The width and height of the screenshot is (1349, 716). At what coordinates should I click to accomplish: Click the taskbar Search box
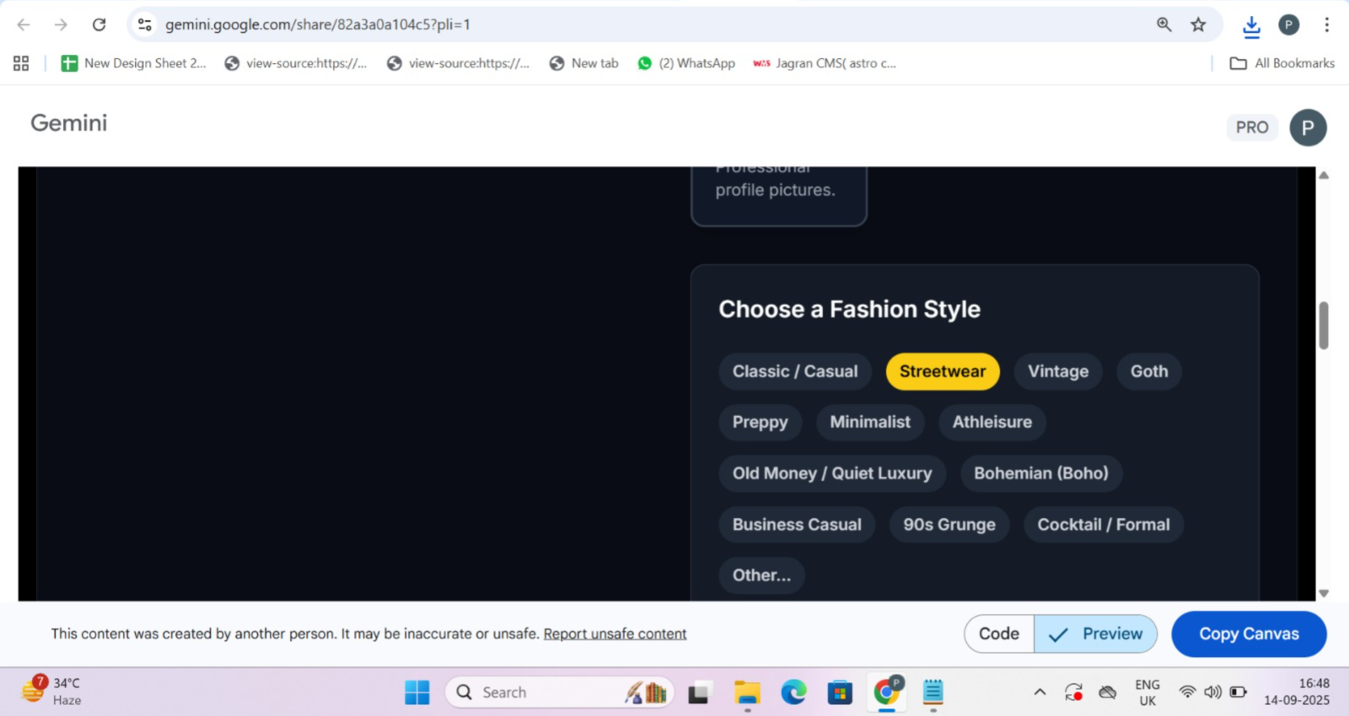[x=559, y=692]
